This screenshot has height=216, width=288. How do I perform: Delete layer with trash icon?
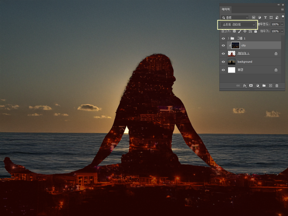277,86
